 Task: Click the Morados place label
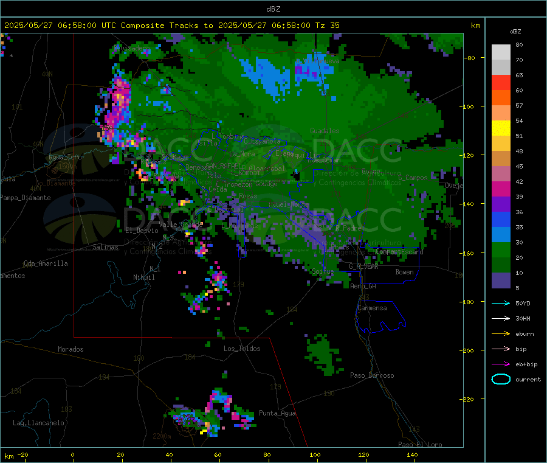click(x=71, y=349)
